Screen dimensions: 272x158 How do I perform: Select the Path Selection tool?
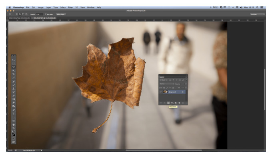pyautogui.click(x=14, y=117)
